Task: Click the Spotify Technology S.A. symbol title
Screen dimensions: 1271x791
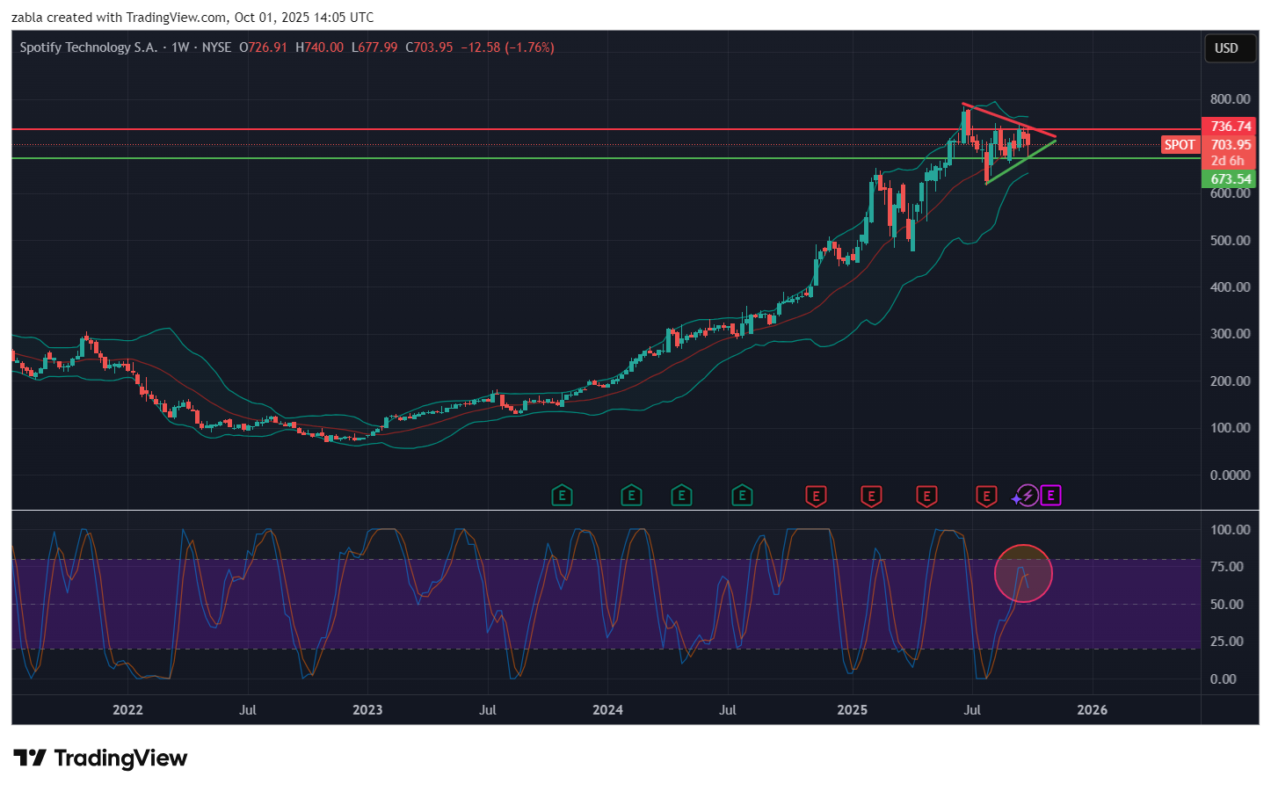Action: point(88,47)
